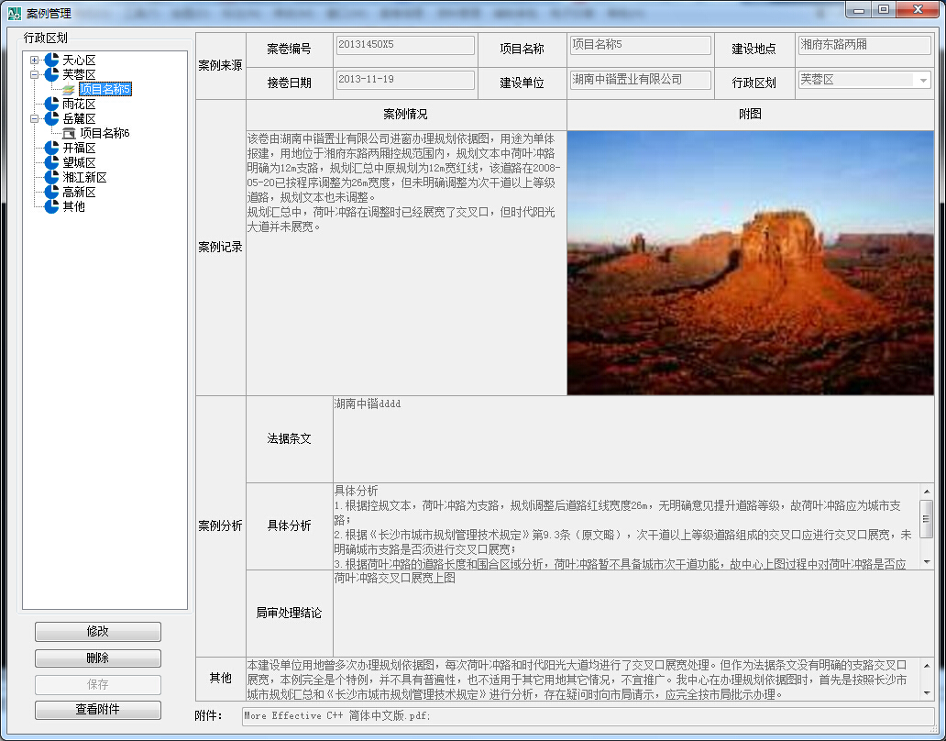
Task: Click the 项目名称6 project icon
Action: [69, 133]
